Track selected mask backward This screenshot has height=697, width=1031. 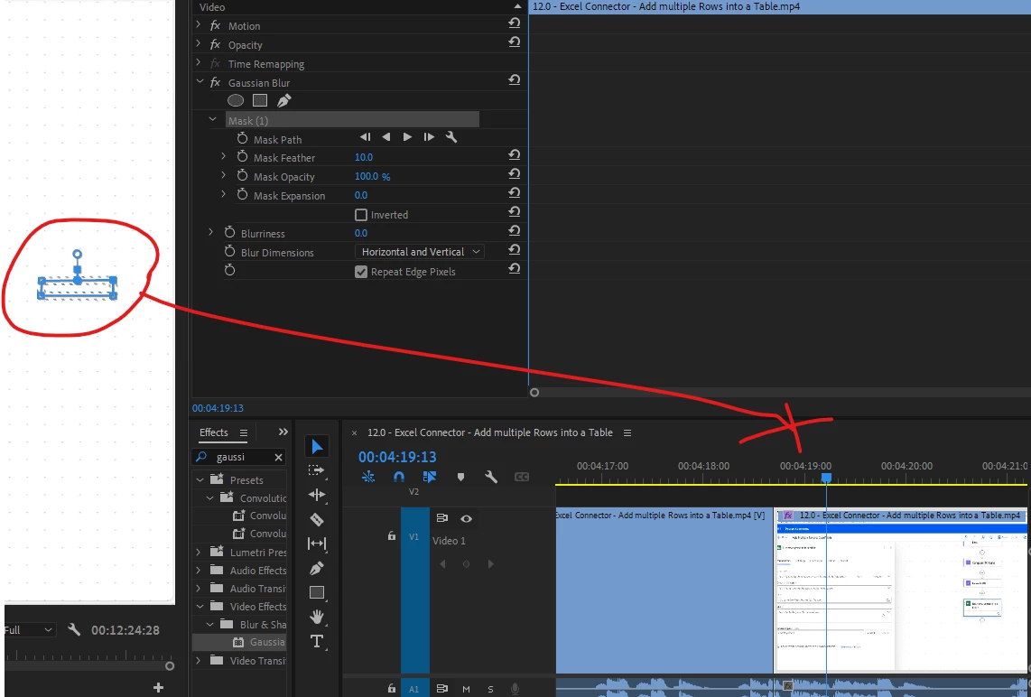(x=386, y=136)
